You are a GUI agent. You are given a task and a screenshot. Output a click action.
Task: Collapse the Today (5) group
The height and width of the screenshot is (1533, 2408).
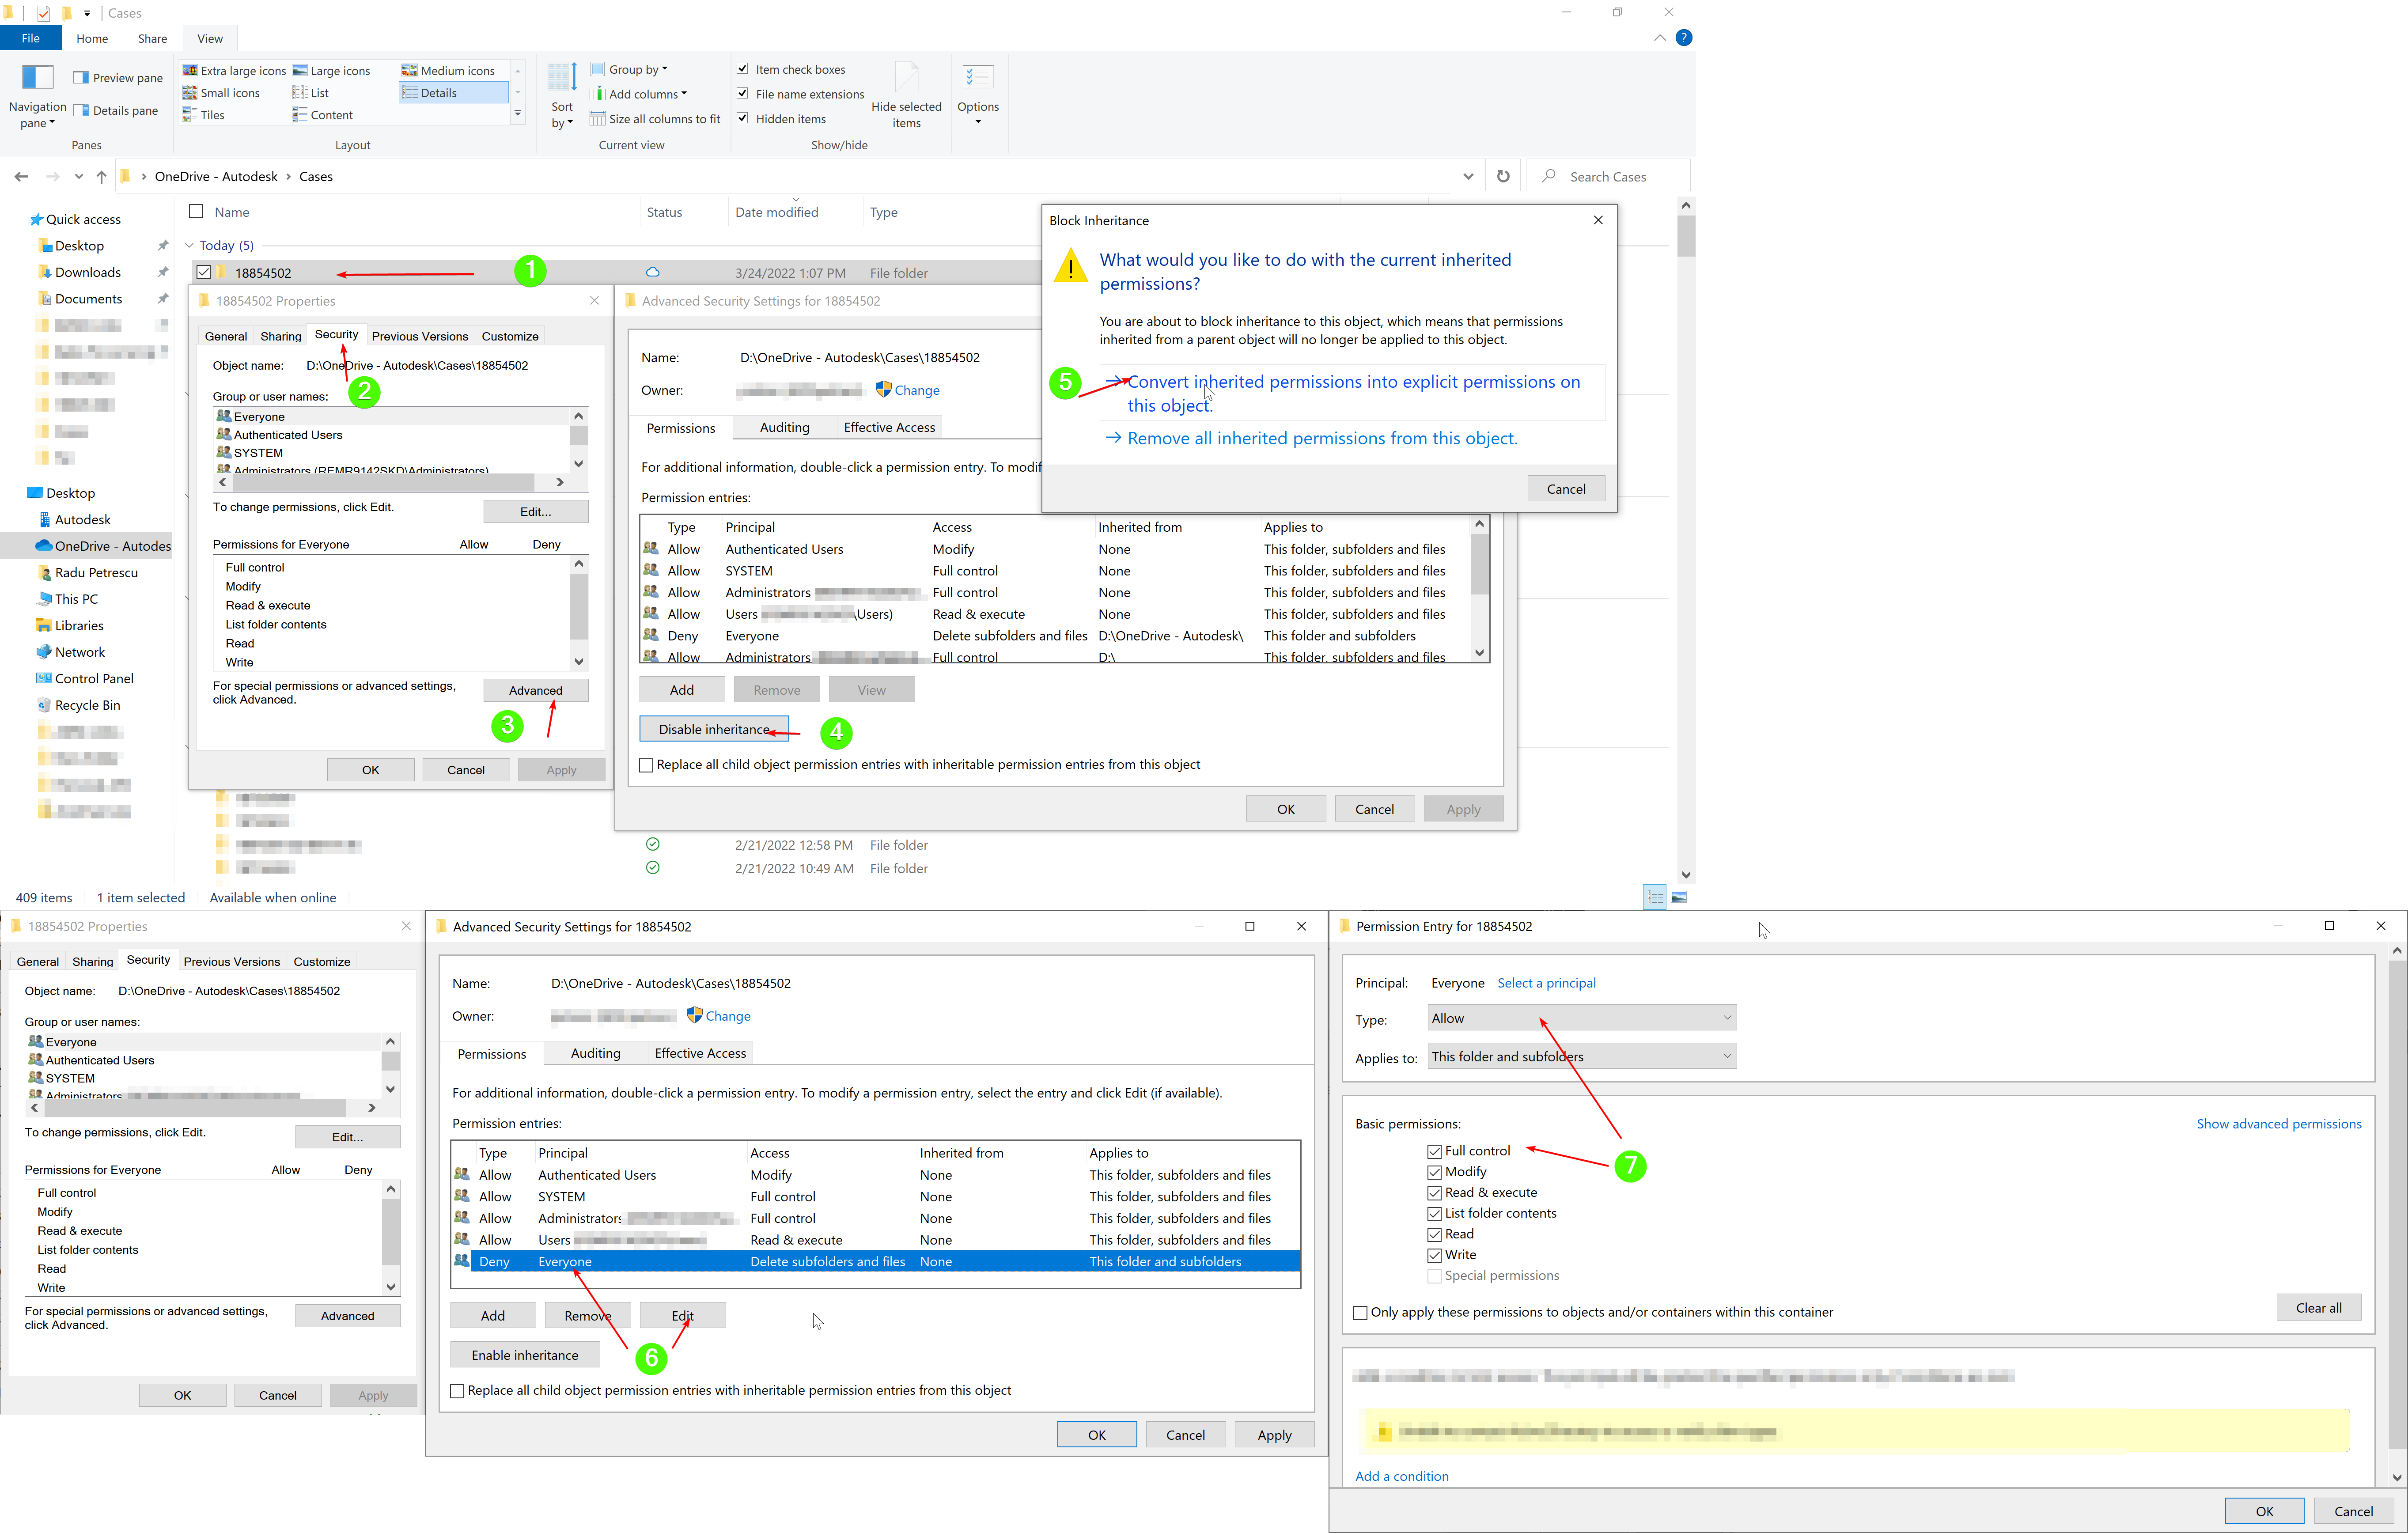click(189, 245)
